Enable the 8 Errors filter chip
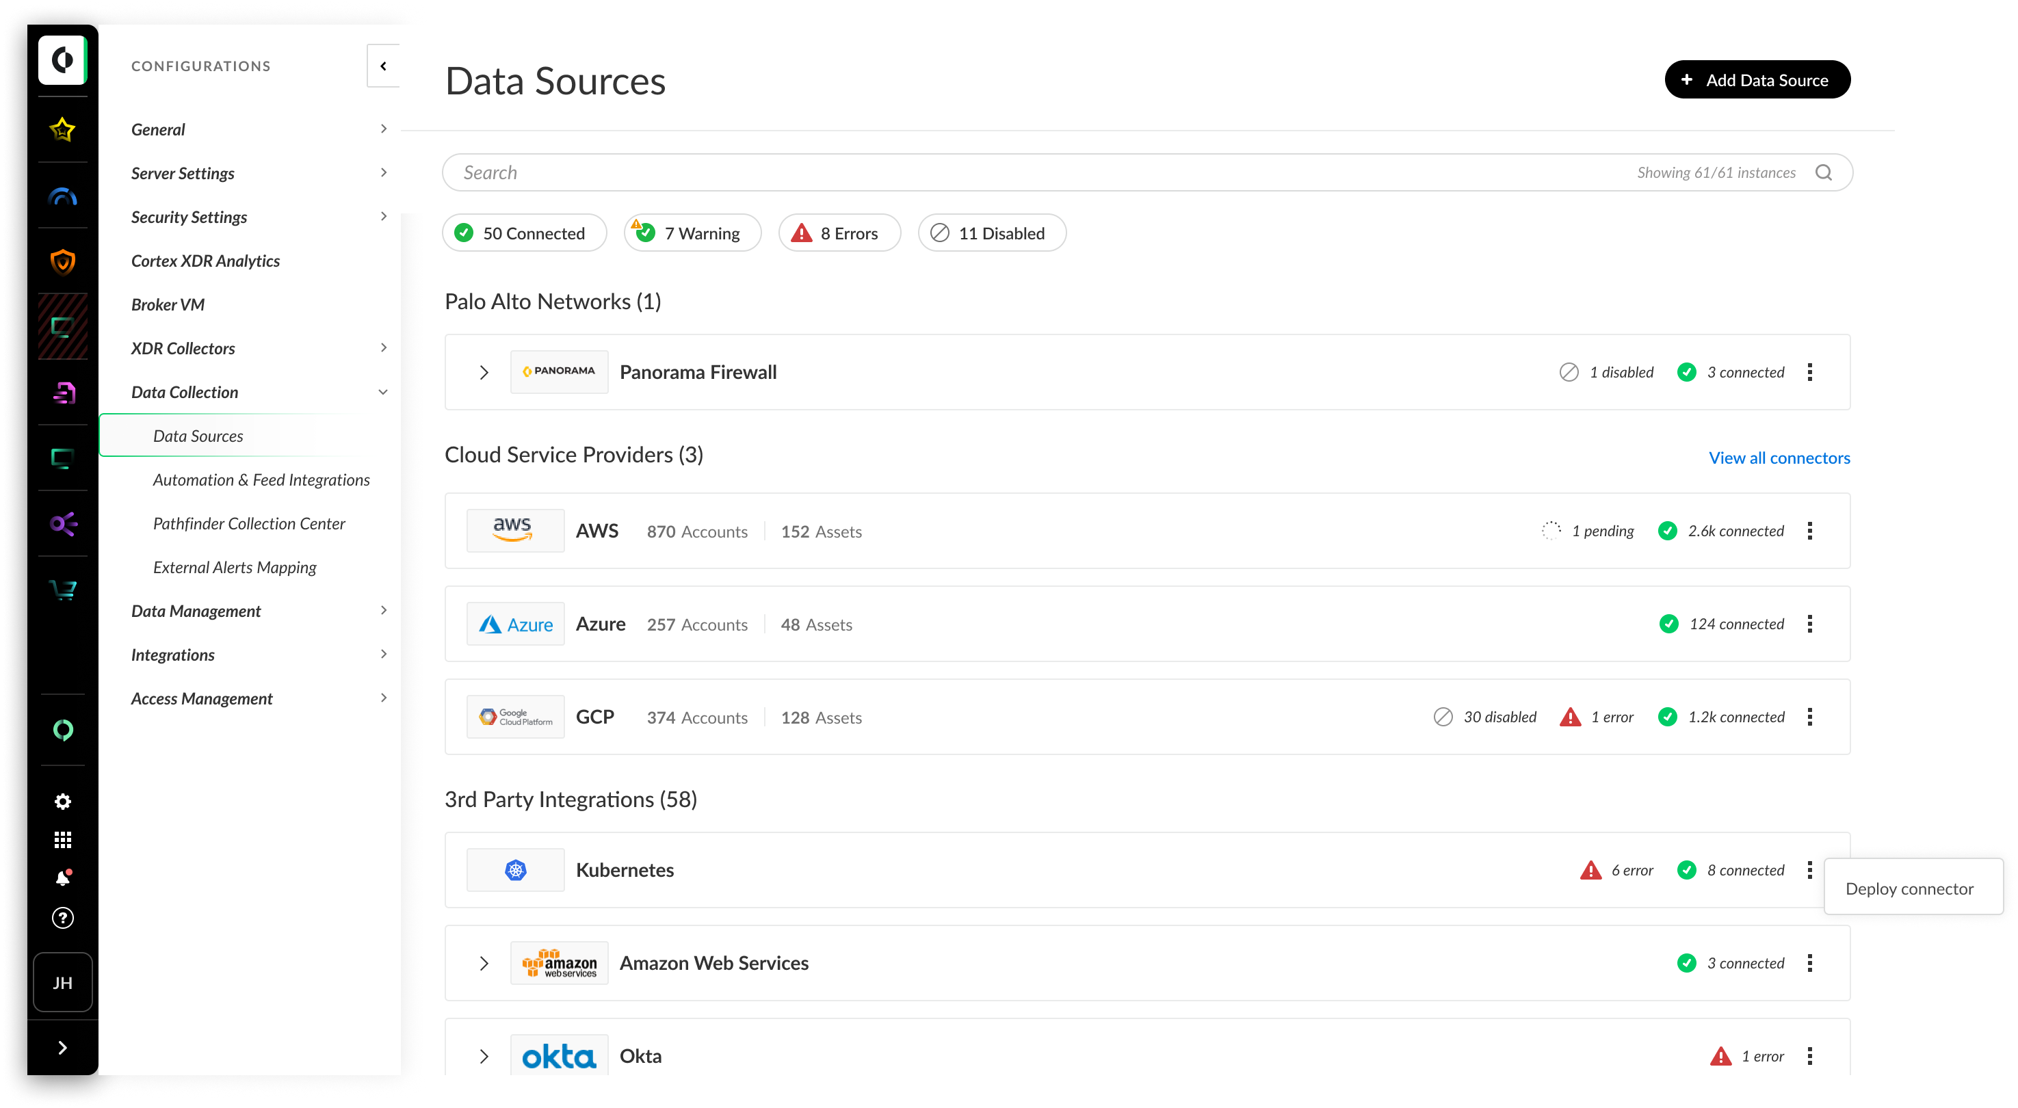The height and width of the screenshot is (1108, 2018). [x=839, y=233]
